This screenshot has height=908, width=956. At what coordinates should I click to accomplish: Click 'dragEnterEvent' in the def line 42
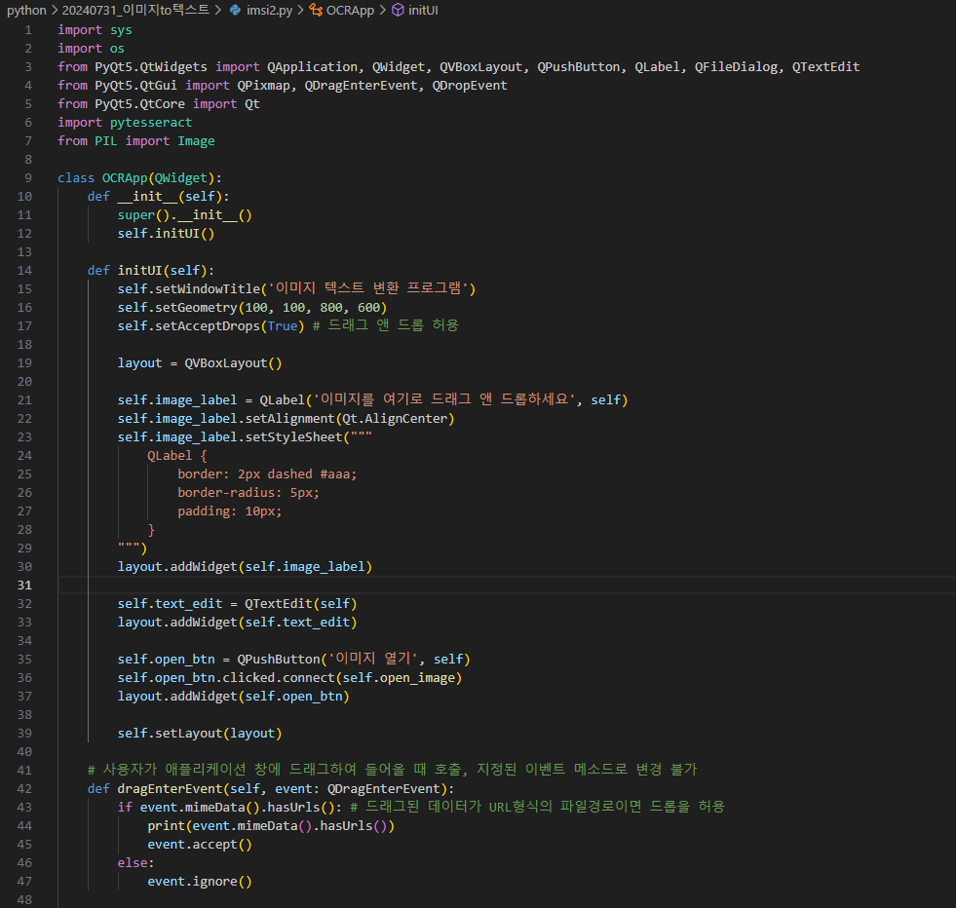[170, 788]
